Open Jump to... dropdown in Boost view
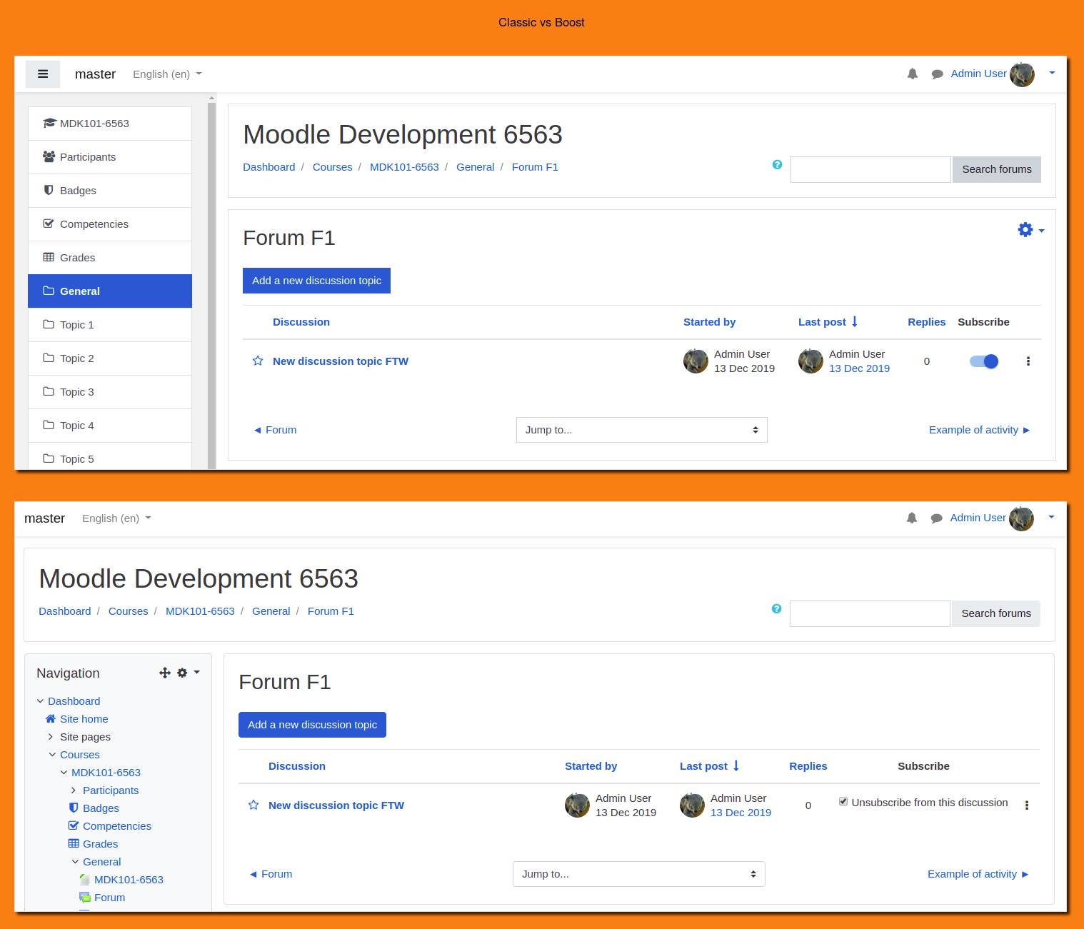This screenshot has width=1084, height=929. 642,430
